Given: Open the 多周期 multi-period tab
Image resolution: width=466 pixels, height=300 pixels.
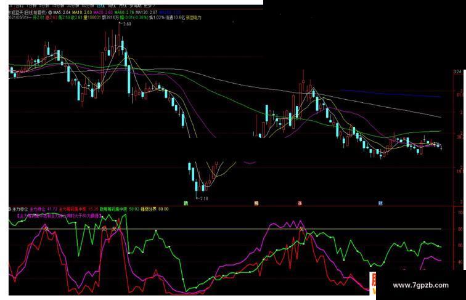Looking at the screenshot, I should coord(136,6).
